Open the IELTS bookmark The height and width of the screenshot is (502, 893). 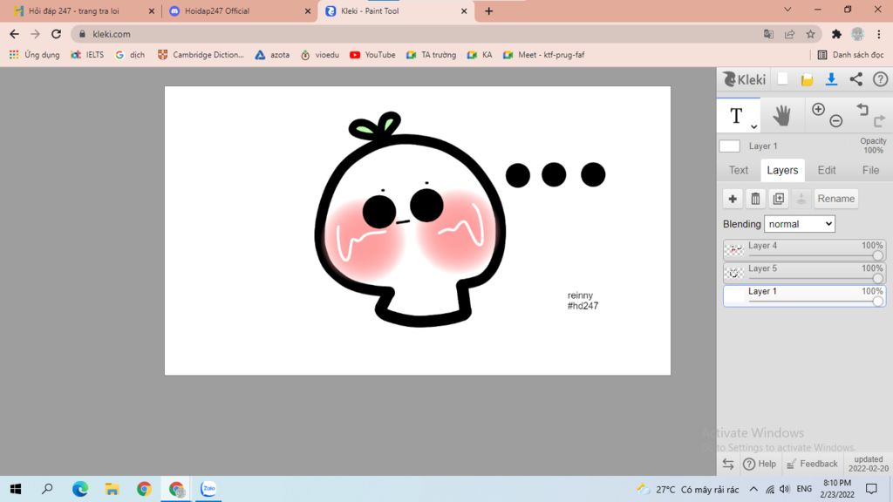coord(87,55)
